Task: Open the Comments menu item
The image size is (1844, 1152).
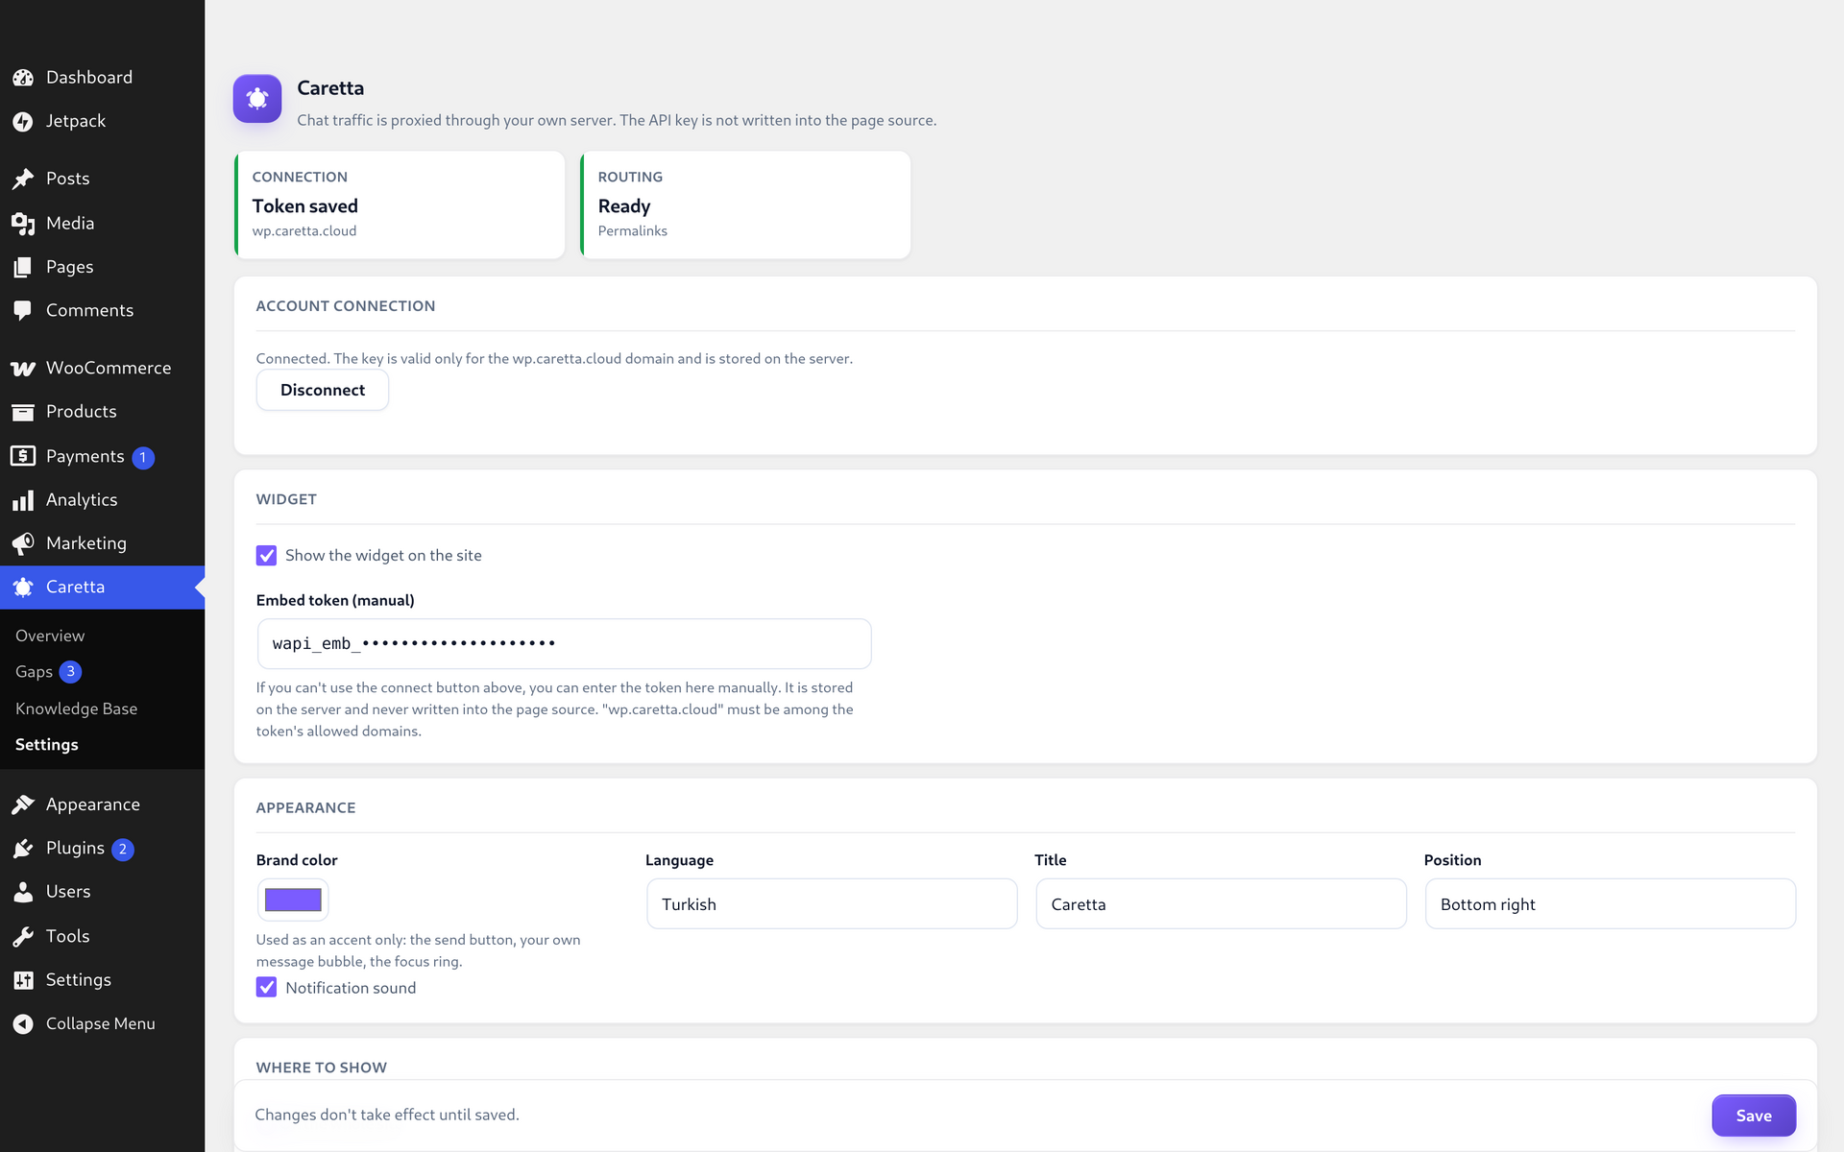Action: 102,311
